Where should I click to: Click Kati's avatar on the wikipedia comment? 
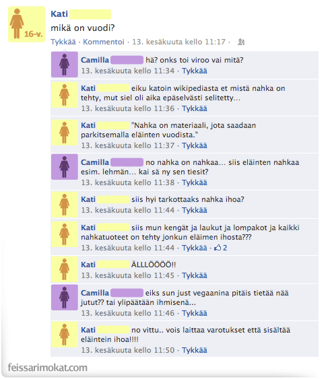[x=64, y=95]
